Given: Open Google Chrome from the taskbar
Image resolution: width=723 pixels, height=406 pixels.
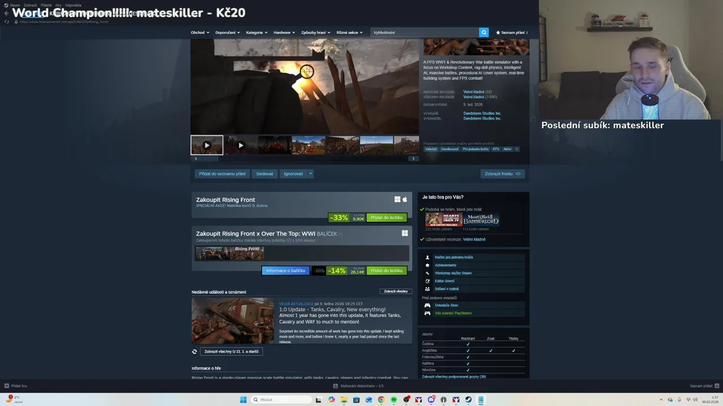Looking at the screenshot, I should (x=381, y=400).
